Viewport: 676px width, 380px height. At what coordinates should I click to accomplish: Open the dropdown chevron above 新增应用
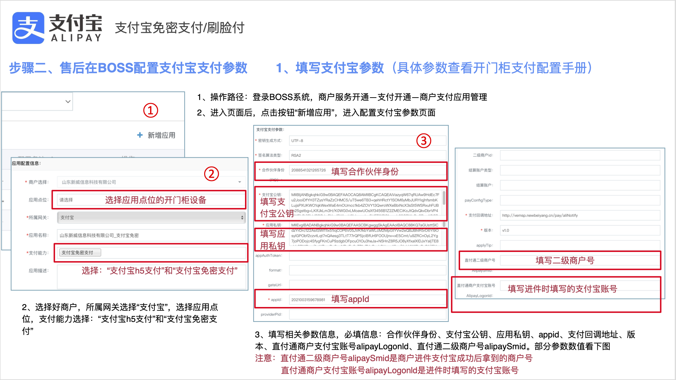68,101
